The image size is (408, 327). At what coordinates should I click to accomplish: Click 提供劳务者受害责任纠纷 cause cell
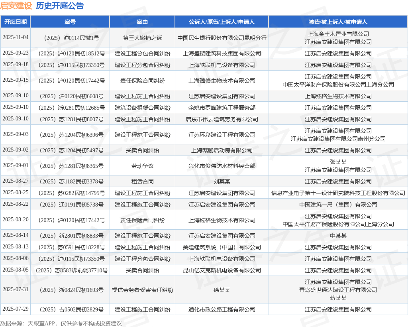tap(142, 290)
